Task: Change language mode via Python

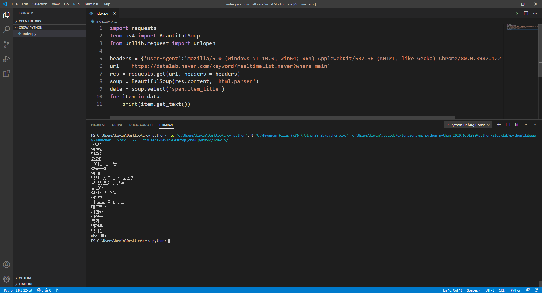Action: 516,290
